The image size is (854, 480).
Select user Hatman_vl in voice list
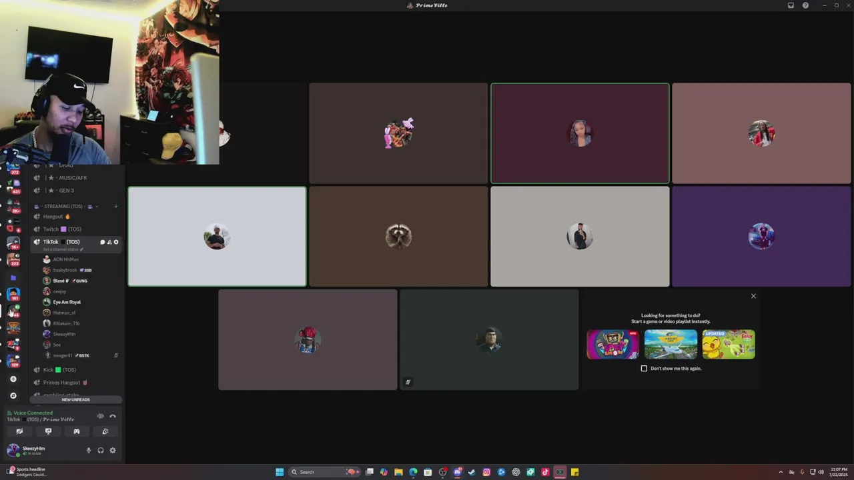(80, 313)
